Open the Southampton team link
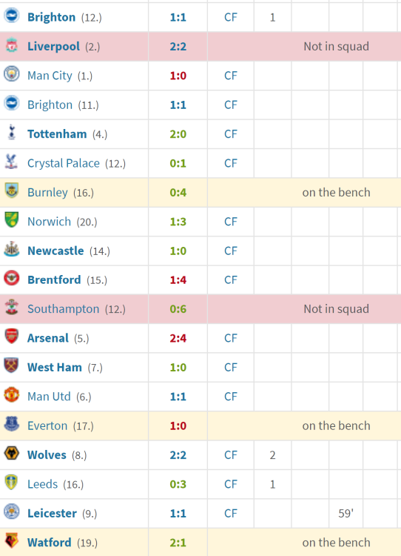 (64, 309)
